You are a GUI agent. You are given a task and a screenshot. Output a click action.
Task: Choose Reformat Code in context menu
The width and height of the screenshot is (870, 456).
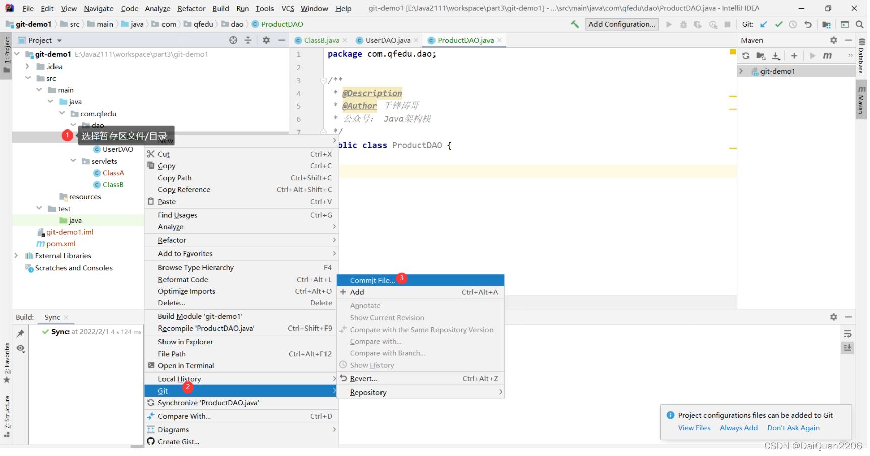240,279
